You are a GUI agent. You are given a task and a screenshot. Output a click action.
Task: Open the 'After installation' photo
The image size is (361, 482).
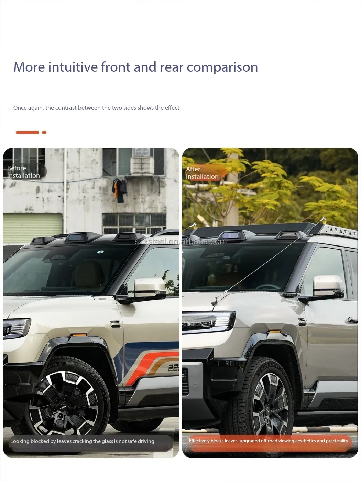coord(270,303)
